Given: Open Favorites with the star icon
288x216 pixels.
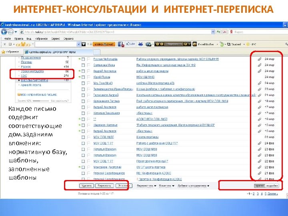Looking at the screenshot, I should pos(3,52).
